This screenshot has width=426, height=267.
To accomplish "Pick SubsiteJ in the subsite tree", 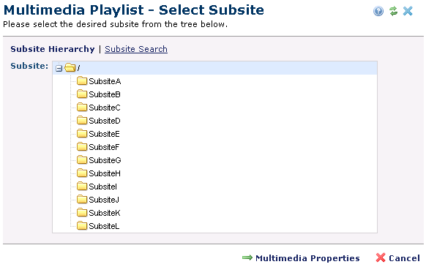I will 104,200.
